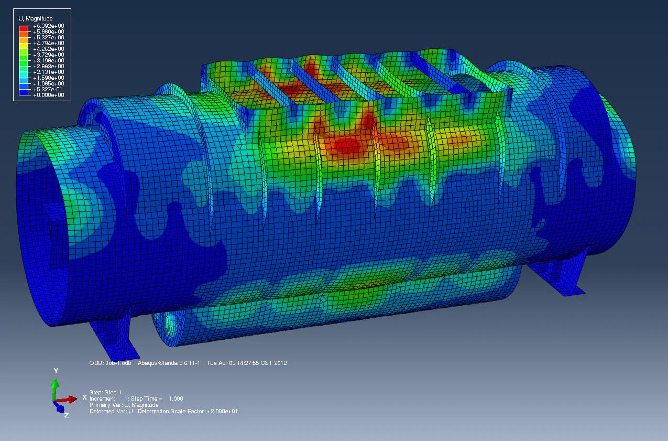Click the legend value +1.065e+00
668x441 pixels.
[x=49, y=83]
